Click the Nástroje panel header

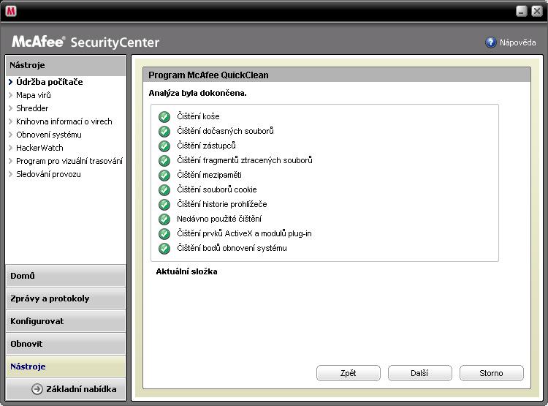(66, 65)
